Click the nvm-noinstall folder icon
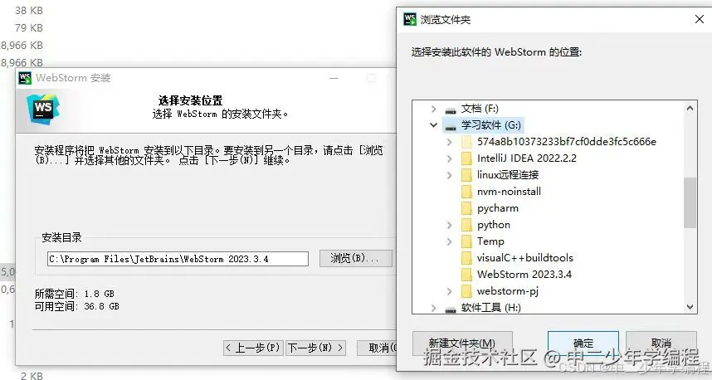This screenshot has height=380, width=712. point(466,192)
